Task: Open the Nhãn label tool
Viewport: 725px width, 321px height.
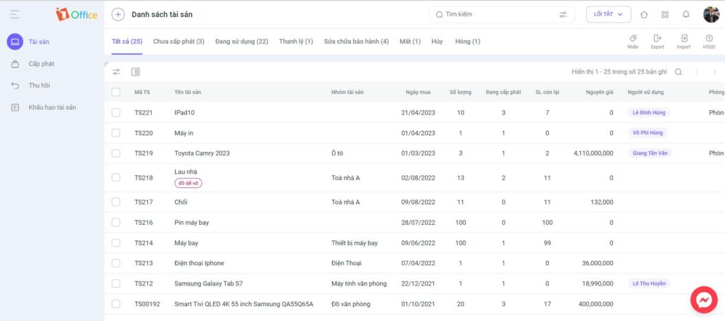Action: (633, 42)
